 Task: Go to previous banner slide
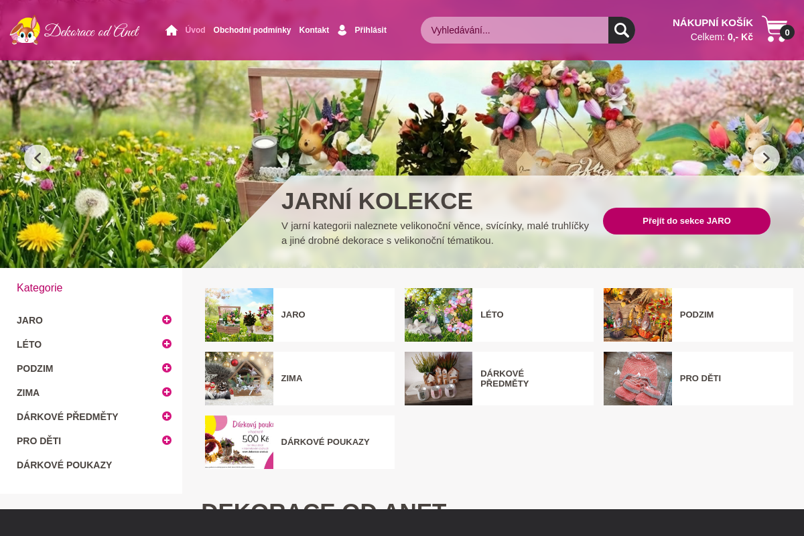38,158
